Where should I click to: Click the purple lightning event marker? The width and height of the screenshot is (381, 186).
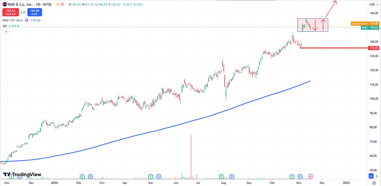click(310, 177)
